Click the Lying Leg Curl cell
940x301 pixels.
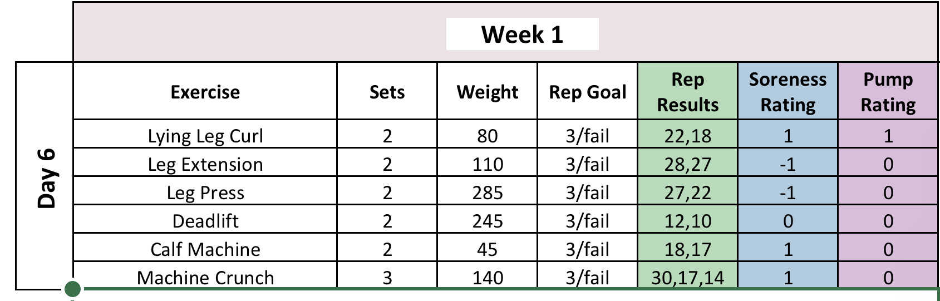tap(205, 136)
